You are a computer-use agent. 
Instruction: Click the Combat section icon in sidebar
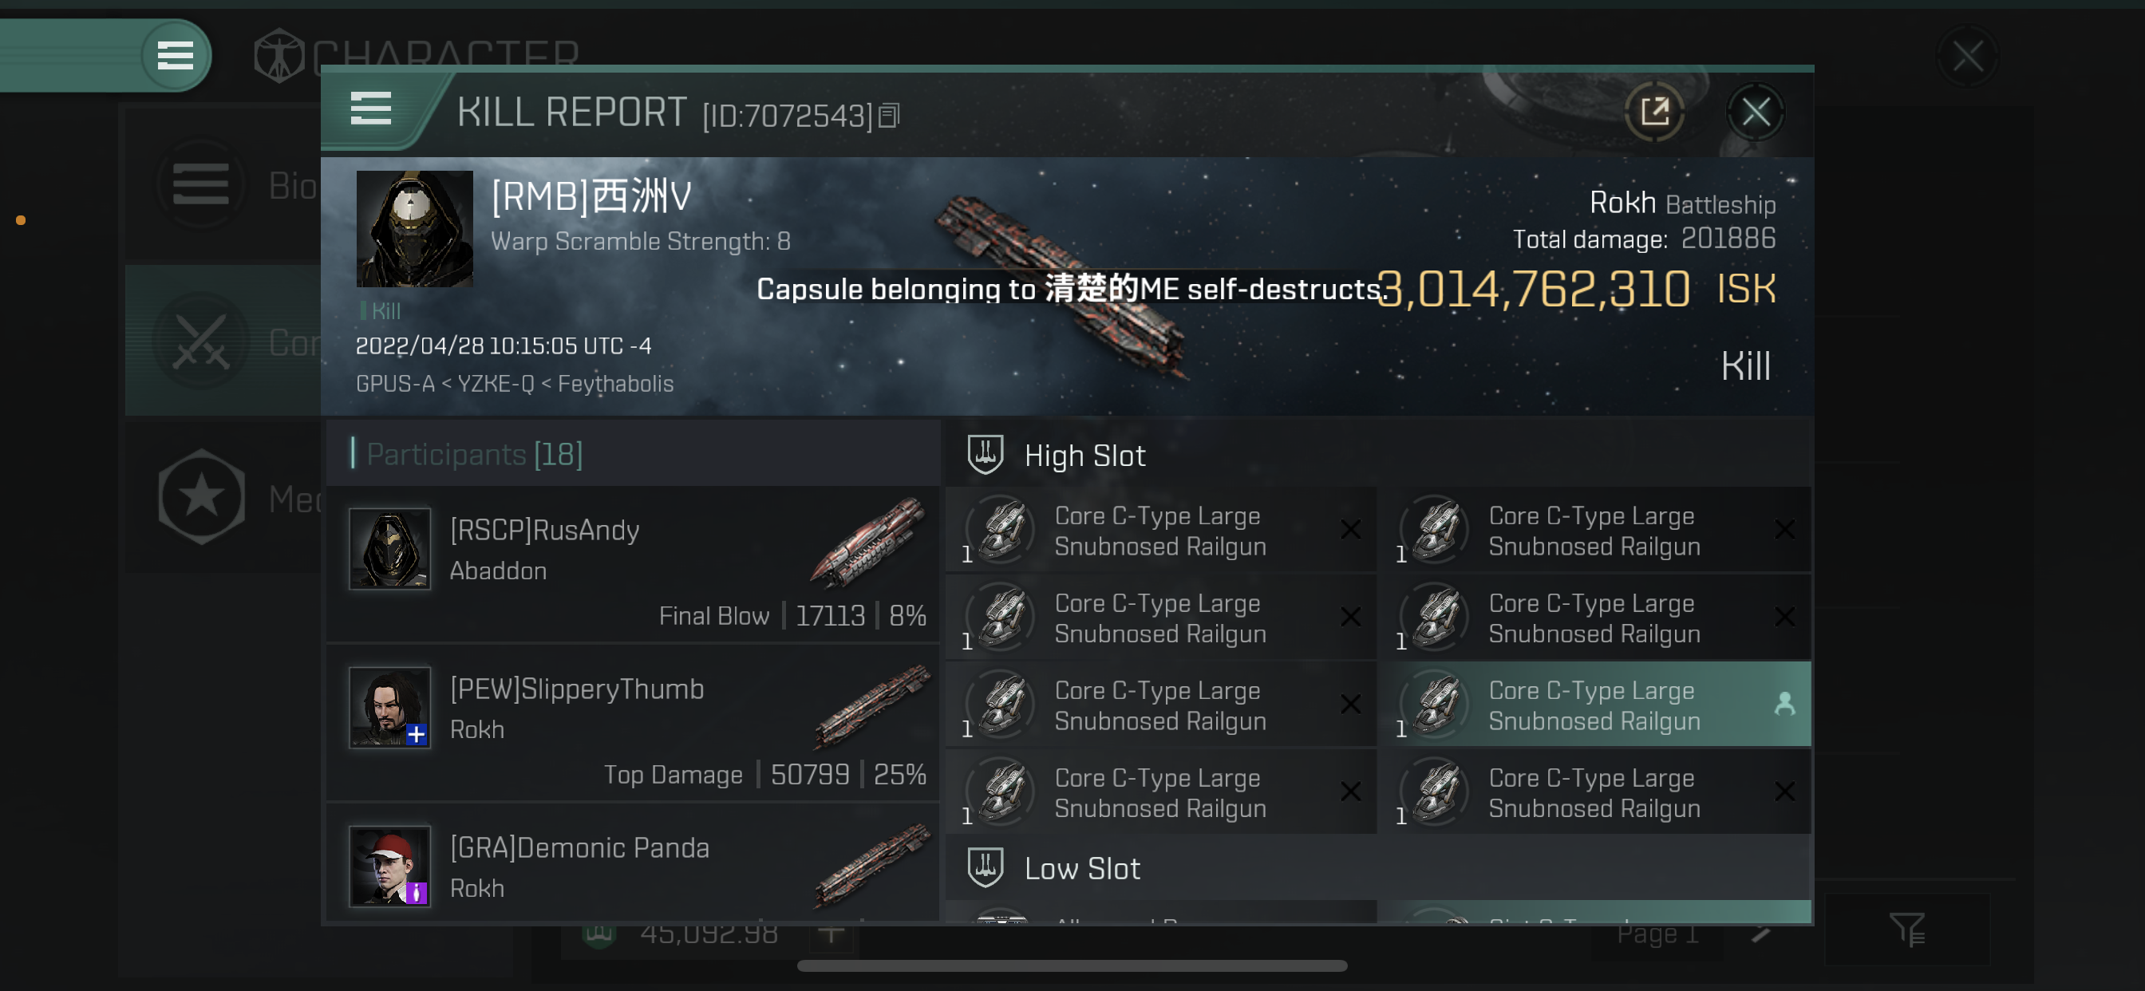[x=203, y=338]
